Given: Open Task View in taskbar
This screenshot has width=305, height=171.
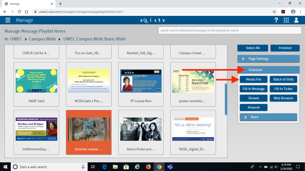Looking at the screenshot, I should (x=93, y=167).
